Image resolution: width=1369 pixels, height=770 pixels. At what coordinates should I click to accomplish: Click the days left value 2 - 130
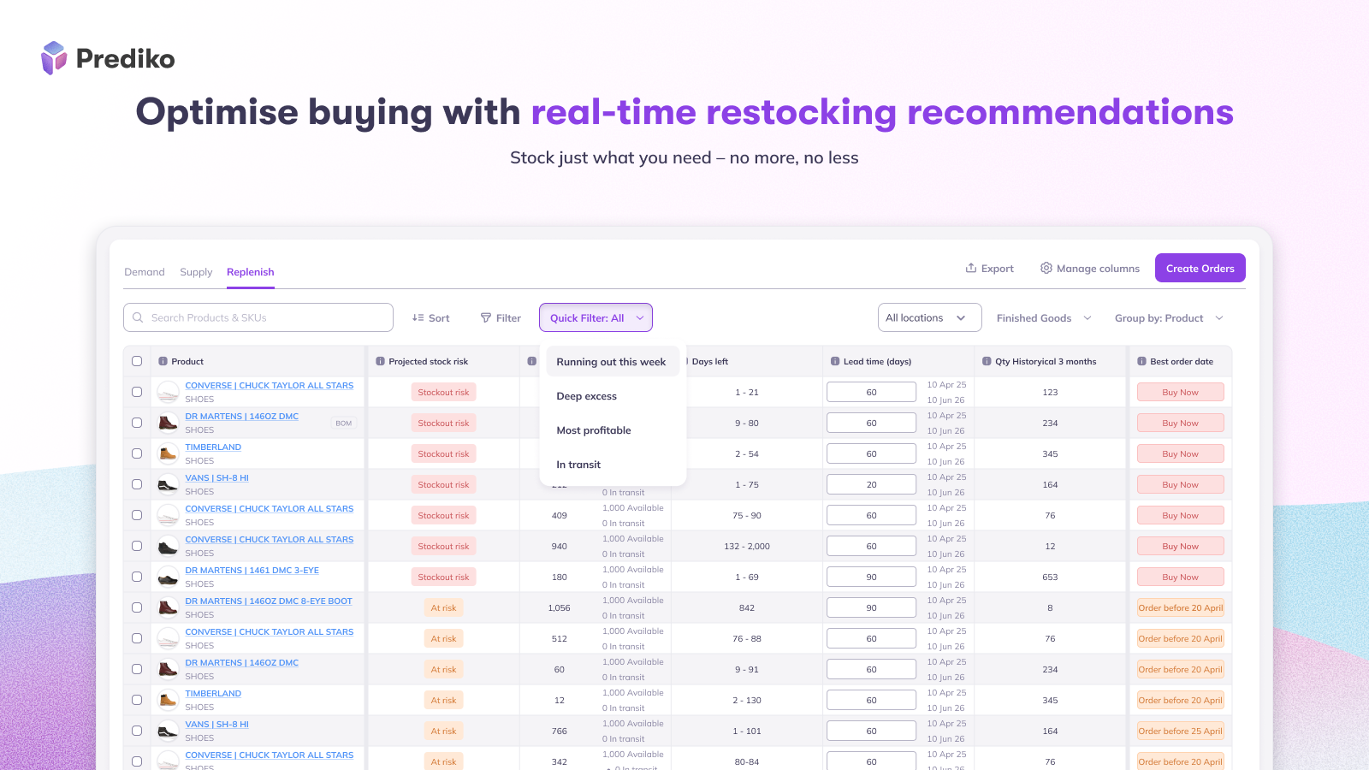(747, 700)
